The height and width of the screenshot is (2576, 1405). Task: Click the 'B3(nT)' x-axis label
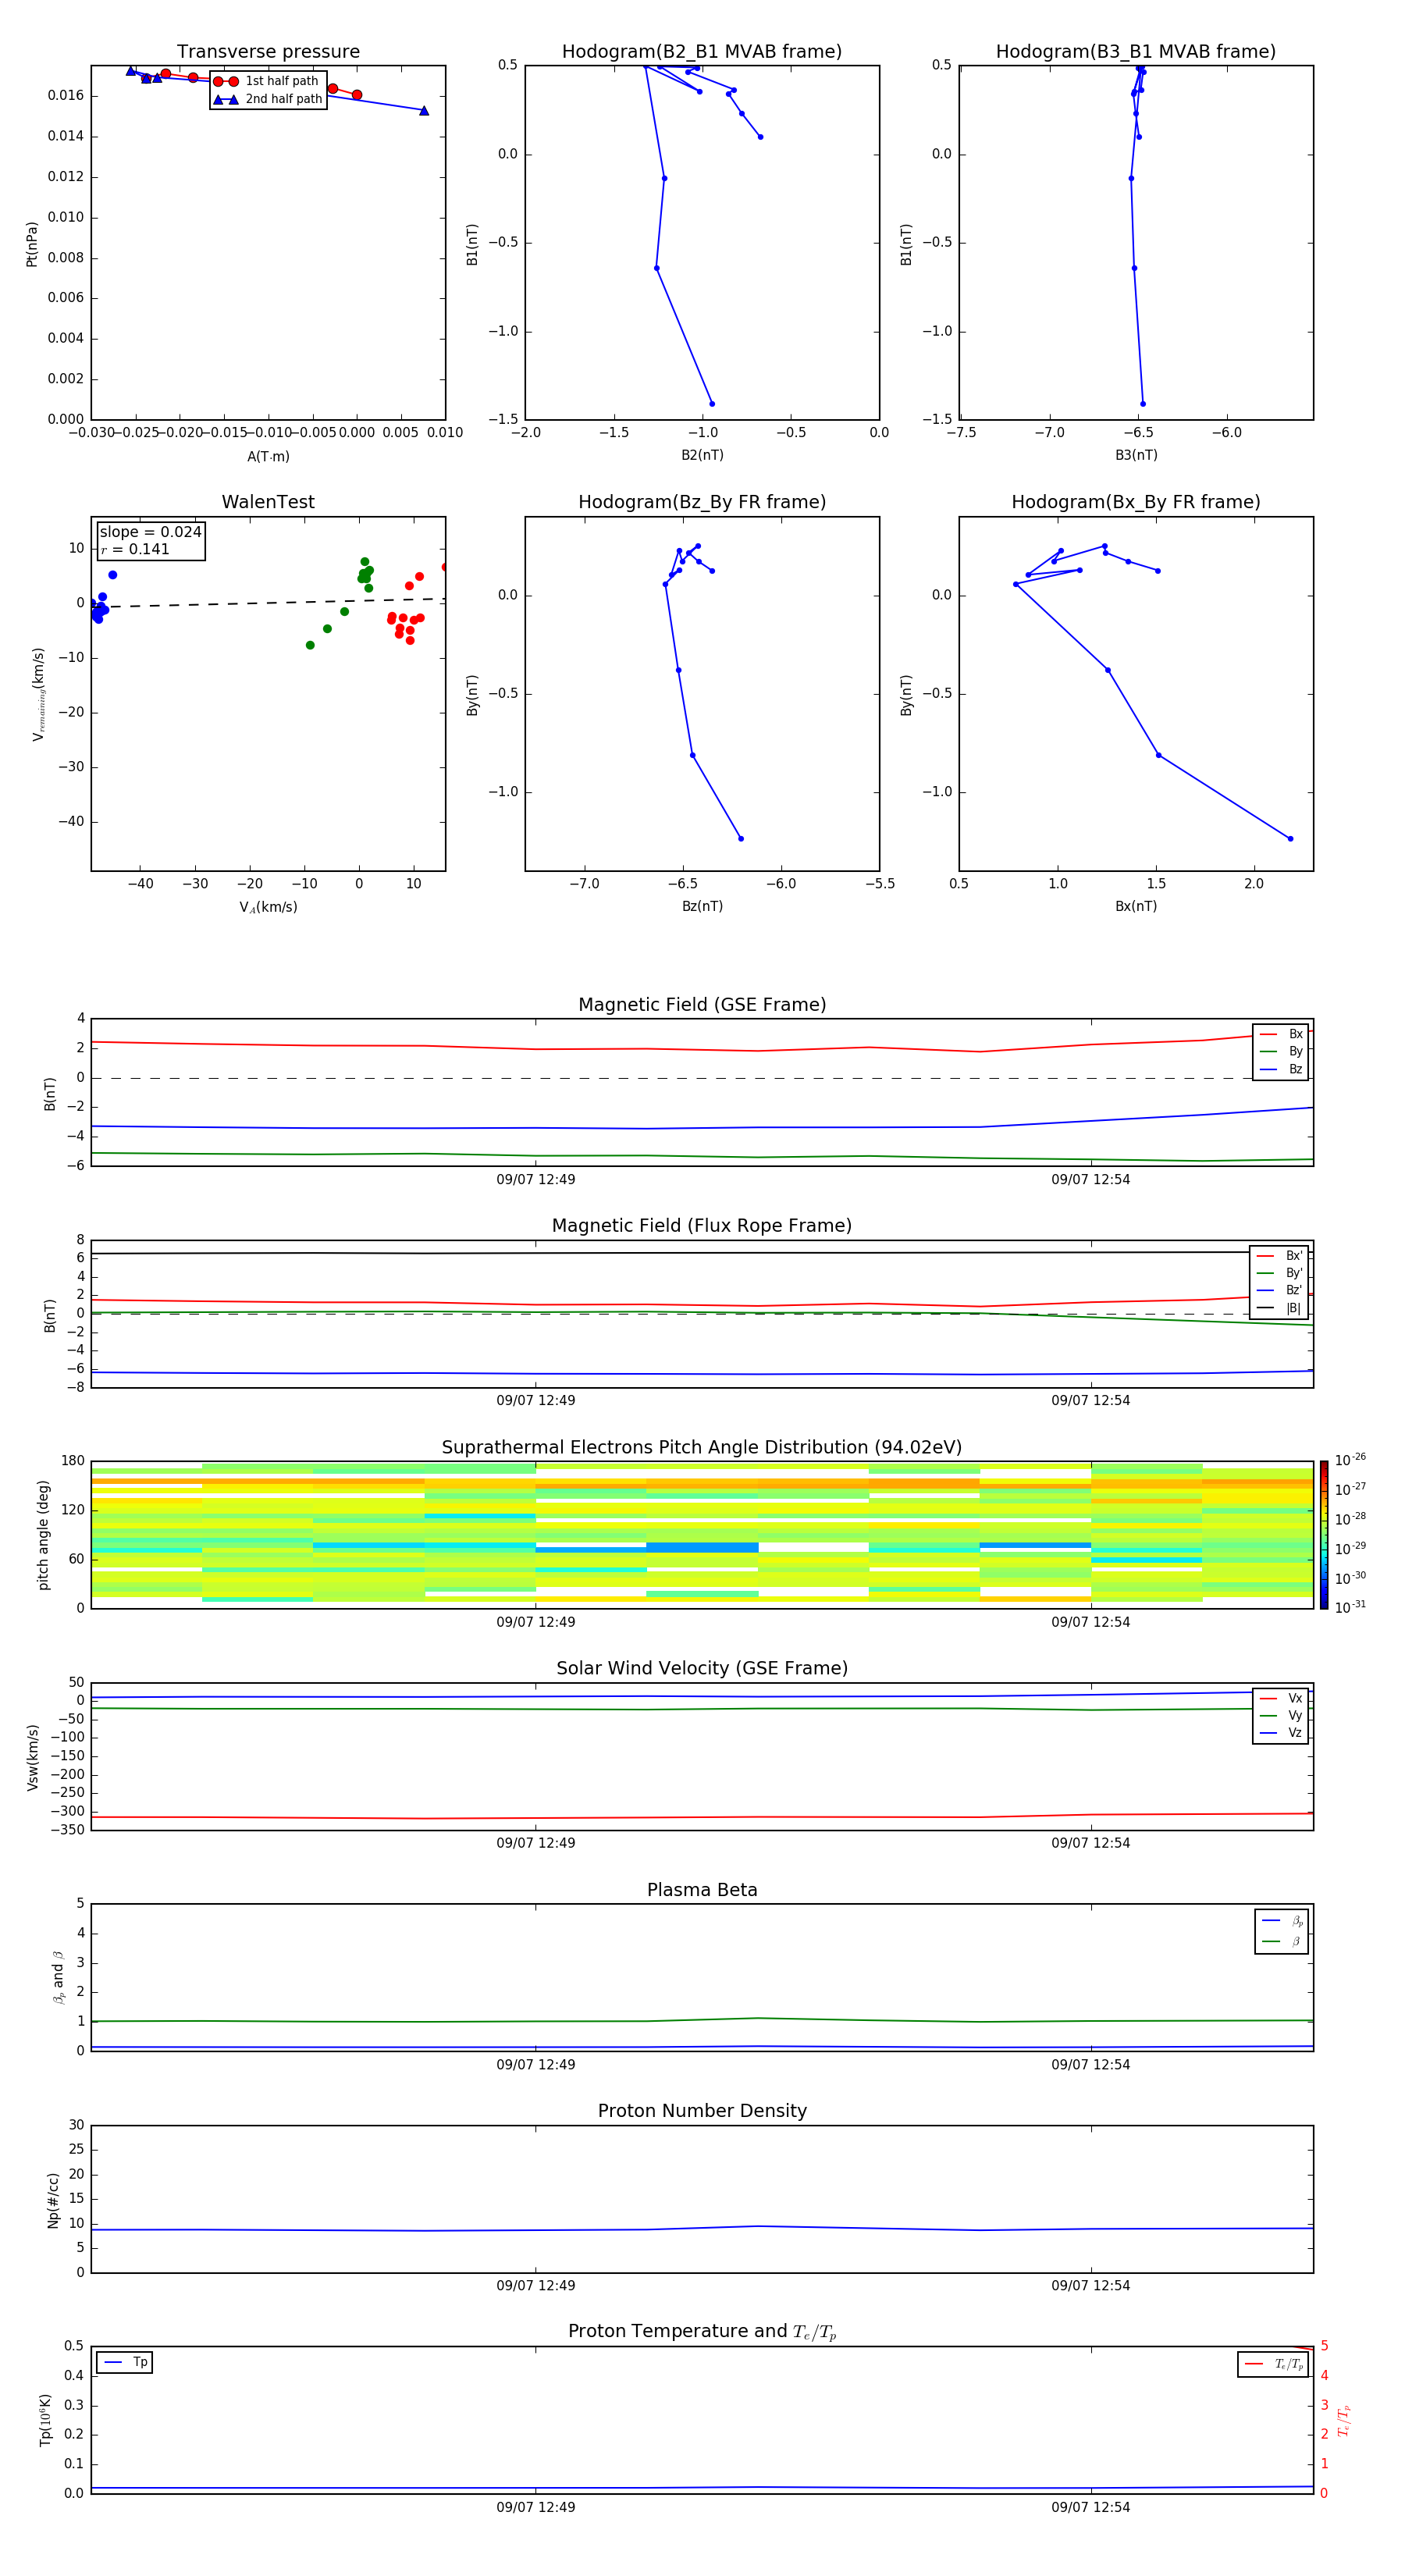[x=1136, y=455]
